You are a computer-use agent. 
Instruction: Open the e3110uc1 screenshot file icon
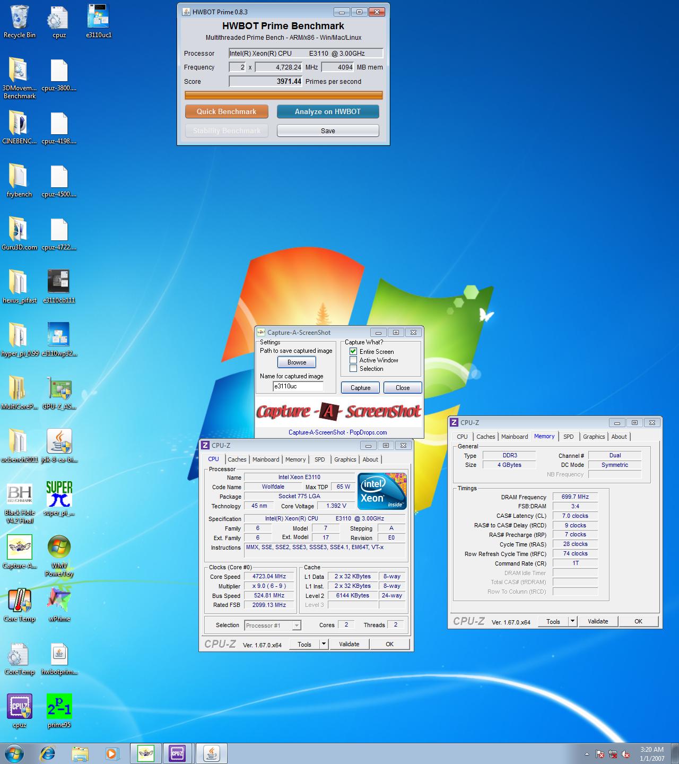coord(99,21)
